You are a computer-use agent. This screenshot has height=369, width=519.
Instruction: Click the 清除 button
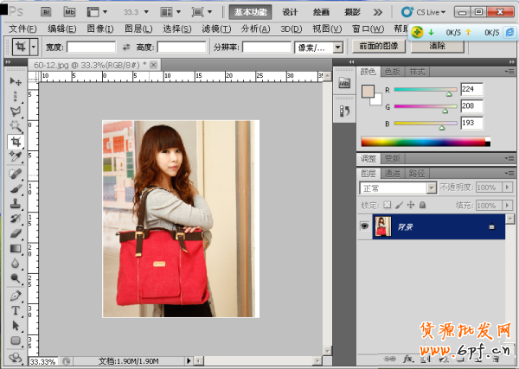[438, 47]
